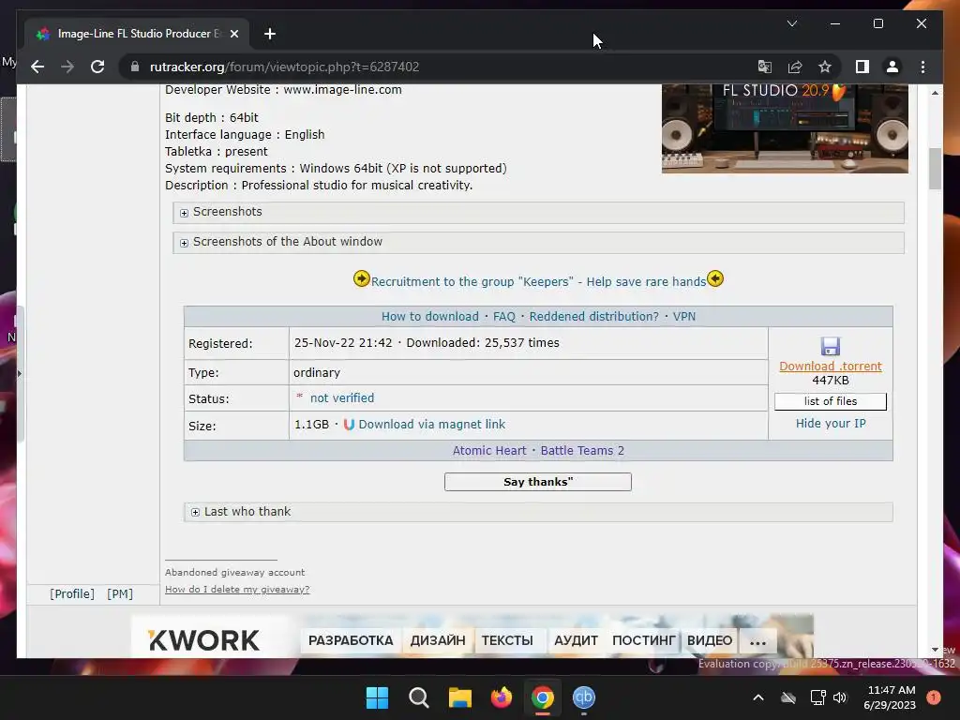Click ВИДЕО in Kwork banner

[x=710, y=640]
